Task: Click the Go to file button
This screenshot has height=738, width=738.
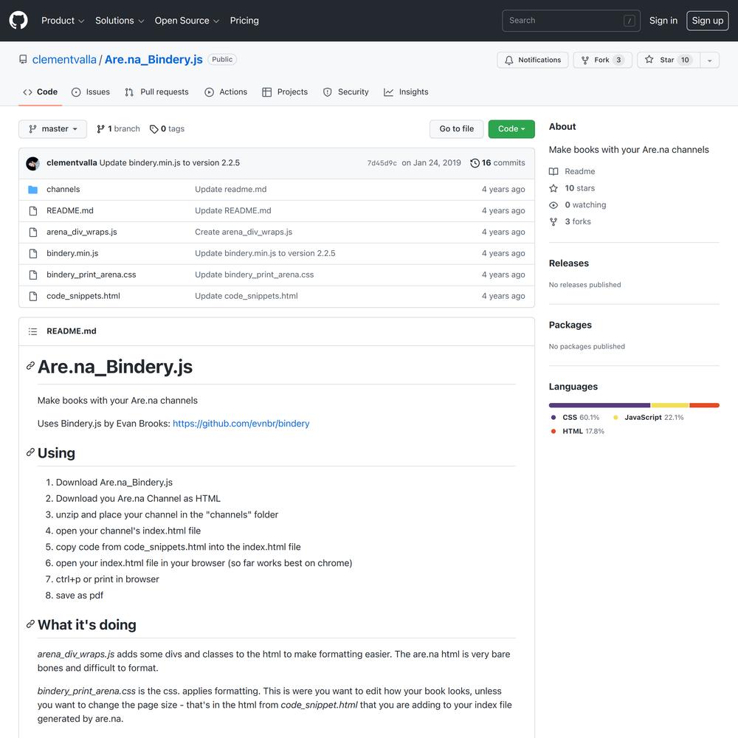Action: coord(457,129)
